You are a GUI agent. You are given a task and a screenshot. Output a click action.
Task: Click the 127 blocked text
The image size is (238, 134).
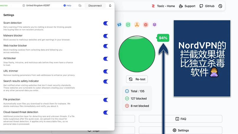tap(138, 99)
